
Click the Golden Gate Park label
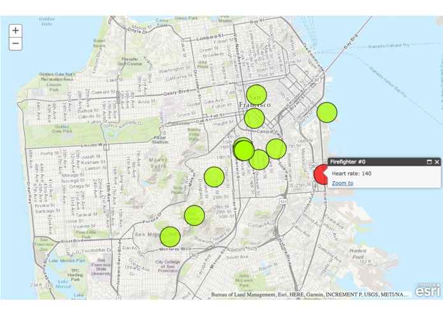coord(62,129)
